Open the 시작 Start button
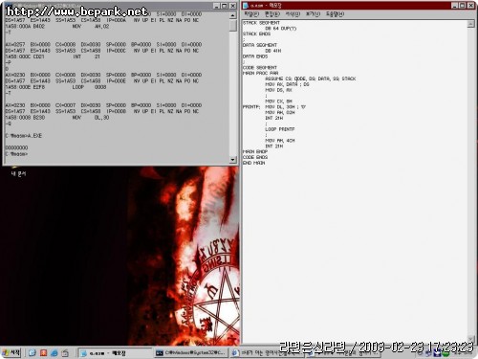The width and height of the screenshot is (478, 359). click(x=11, y=352)
